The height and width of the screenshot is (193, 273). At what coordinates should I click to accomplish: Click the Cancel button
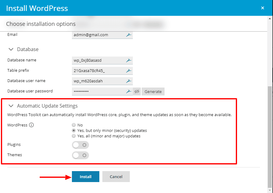116,177
